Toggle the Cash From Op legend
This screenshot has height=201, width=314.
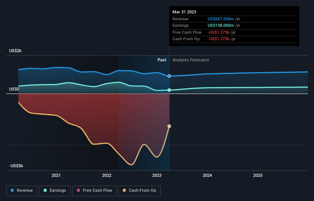pos(139,190)
